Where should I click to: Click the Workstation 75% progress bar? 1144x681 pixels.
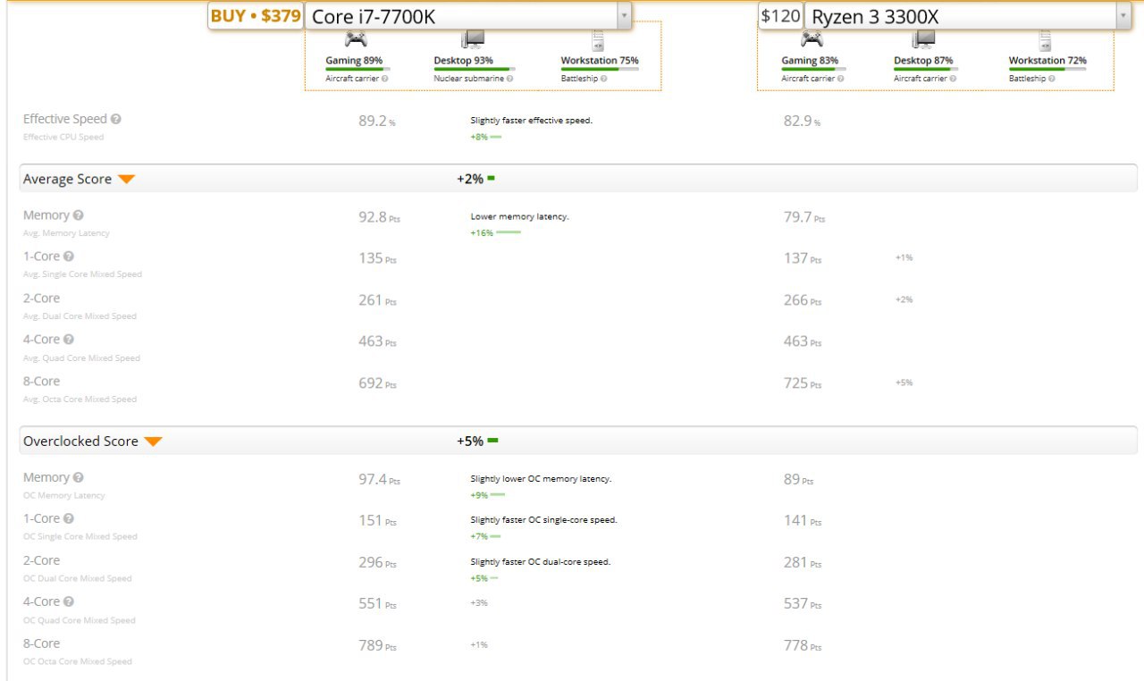[x=600, y=69]
